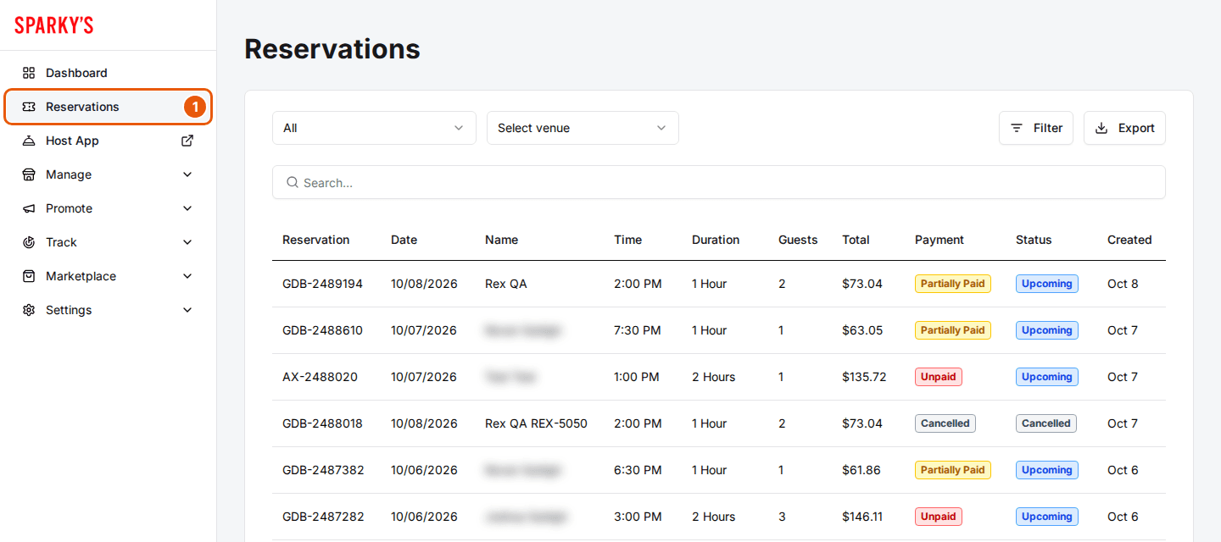
Task: Click the Export download icon
Action: 1101,128
